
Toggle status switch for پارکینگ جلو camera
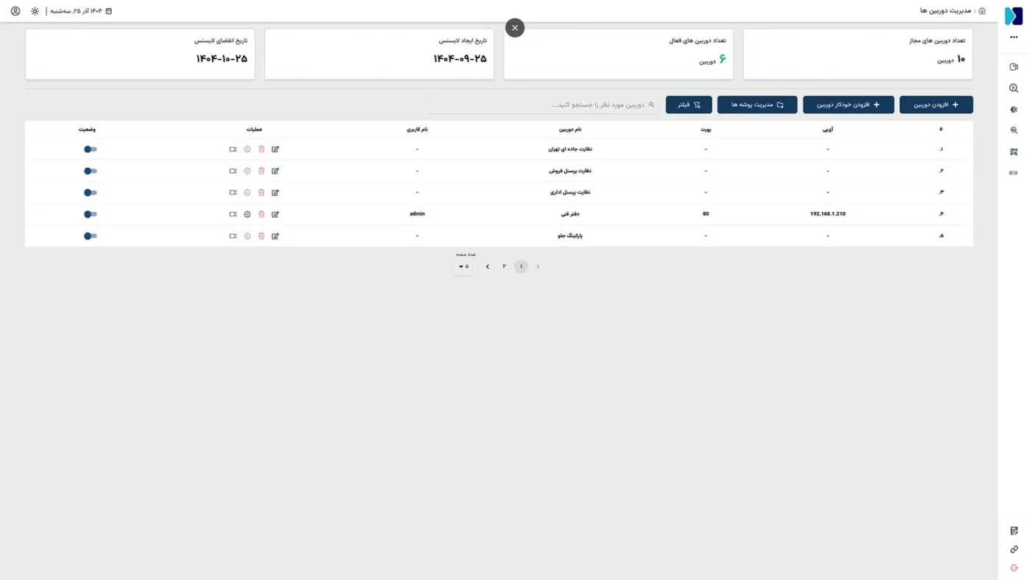coord(90,236)
